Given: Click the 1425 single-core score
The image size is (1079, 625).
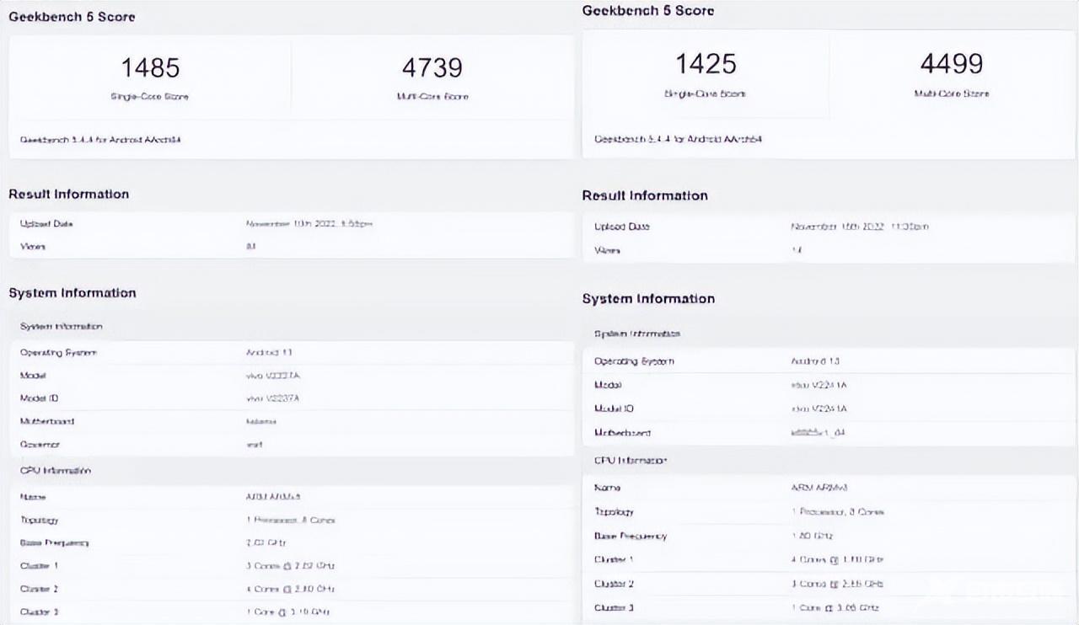Looking at the screenshot, I should pos(706,64).
